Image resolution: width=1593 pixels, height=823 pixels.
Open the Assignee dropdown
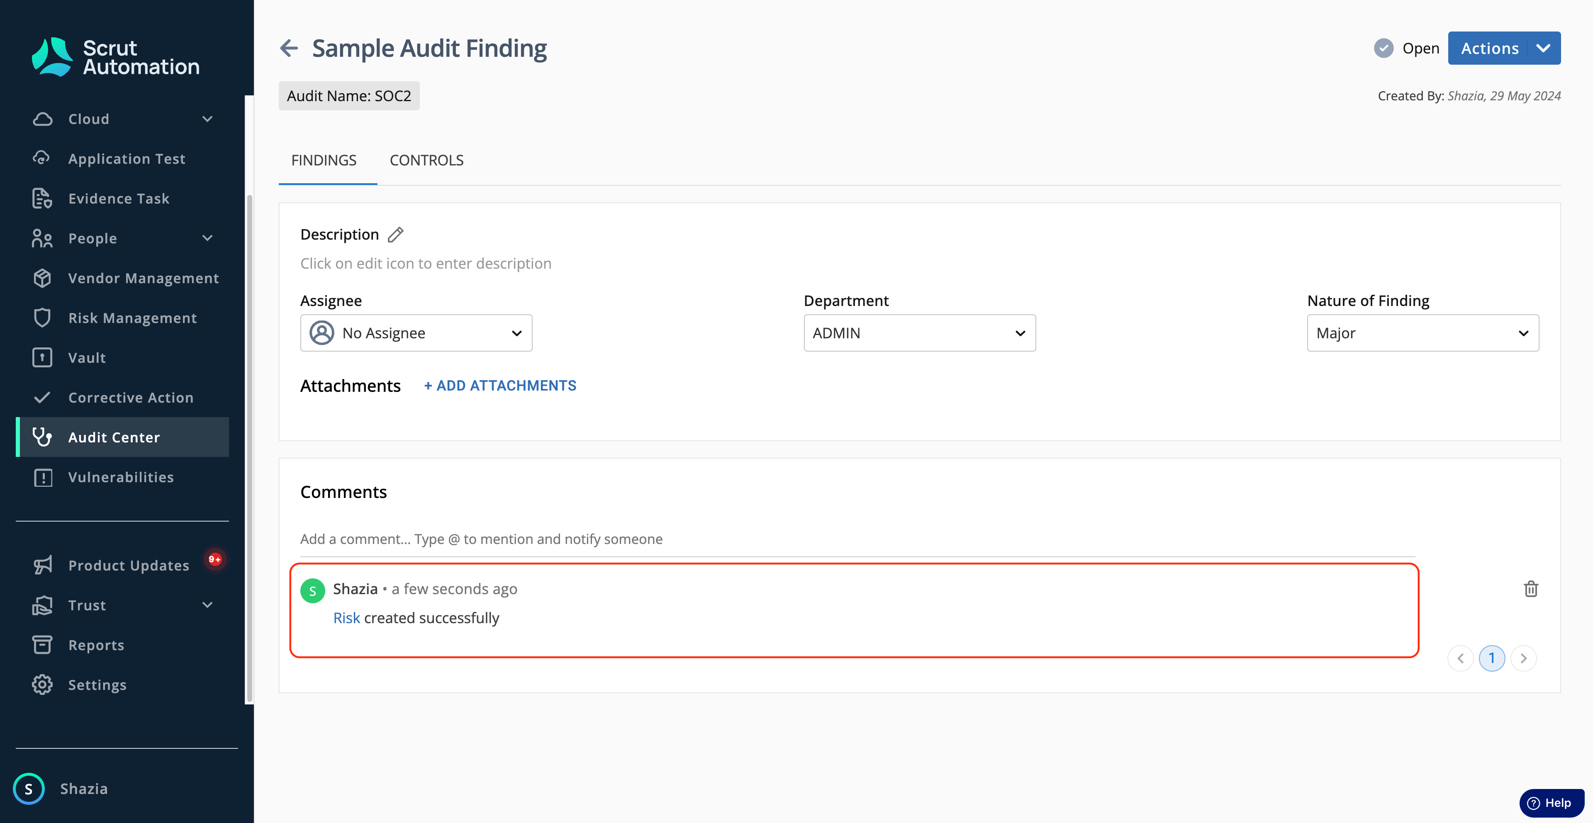pyautogui.click(x=416, y=333)
